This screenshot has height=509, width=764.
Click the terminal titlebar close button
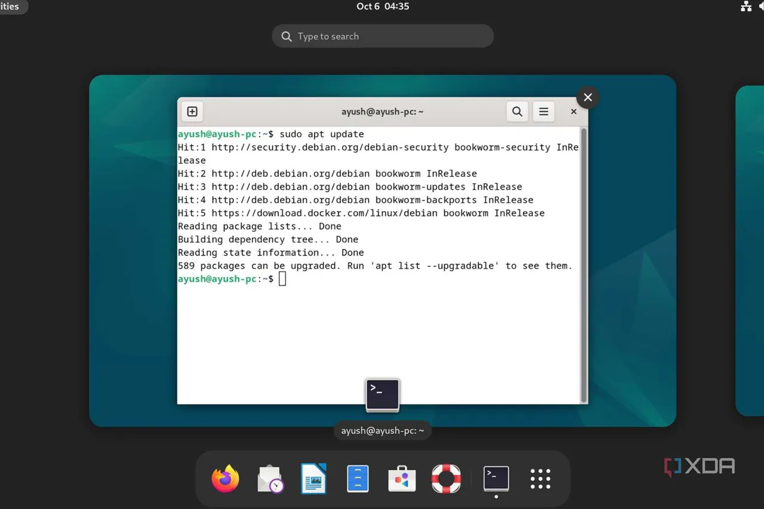(x=574, y=112)
